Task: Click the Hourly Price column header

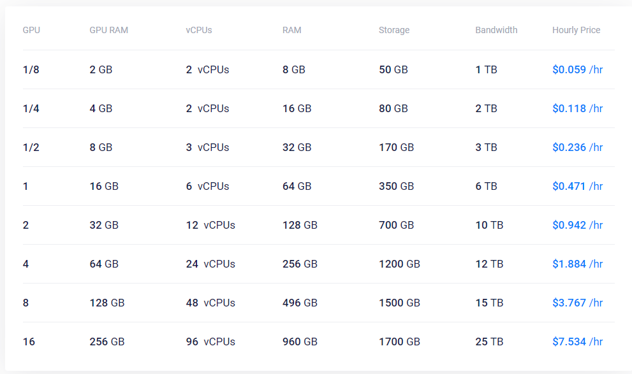Action: 576,30
